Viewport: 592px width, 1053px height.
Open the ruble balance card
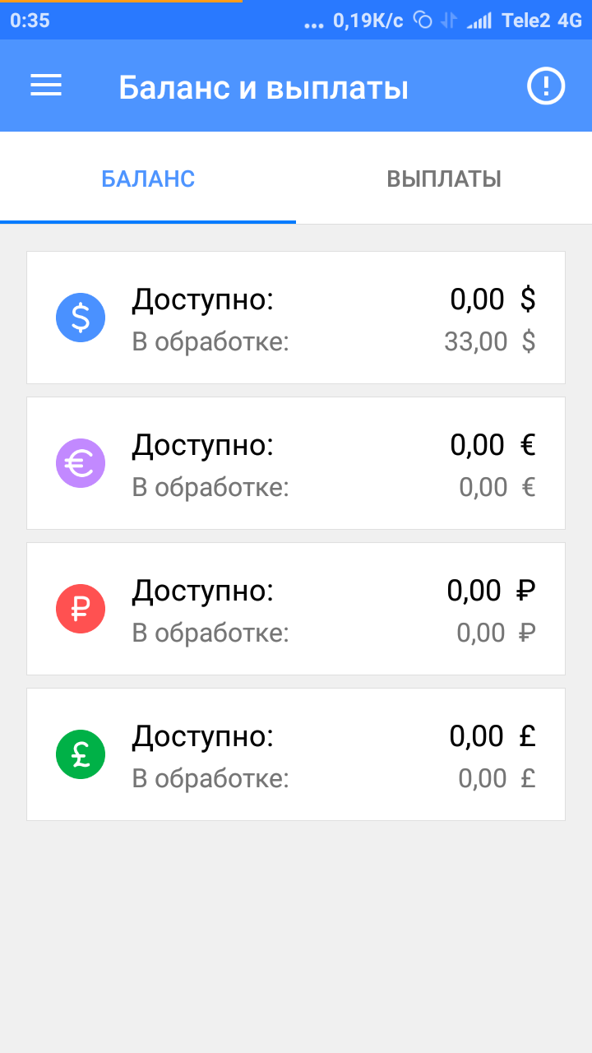tap(296, 609)
